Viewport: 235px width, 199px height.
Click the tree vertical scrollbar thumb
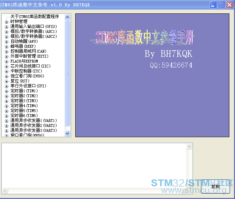67,73
